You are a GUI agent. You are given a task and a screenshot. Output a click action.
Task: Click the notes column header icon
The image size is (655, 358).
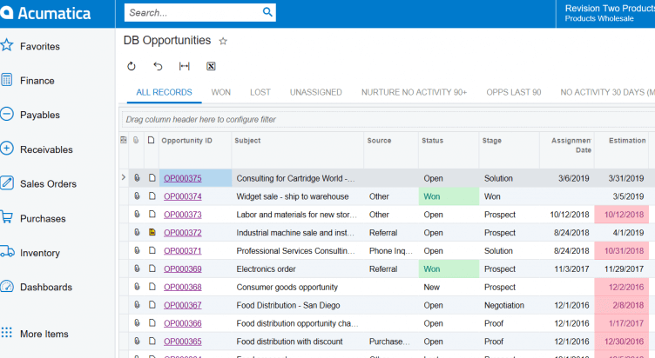(152, 140)
